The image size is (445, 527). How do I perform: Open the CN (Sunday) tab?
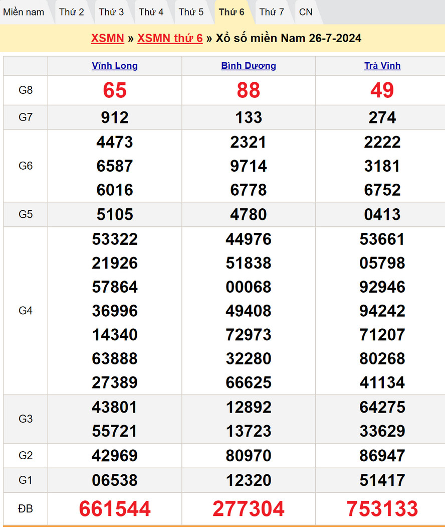(306, 12)
